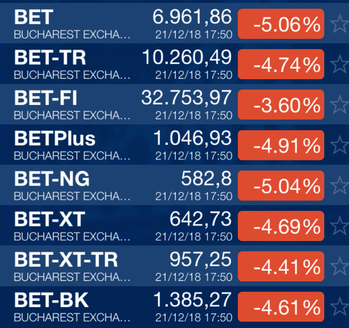Click the -4.41% change badge
349x328 pixels.
click(x=281, y=266)
